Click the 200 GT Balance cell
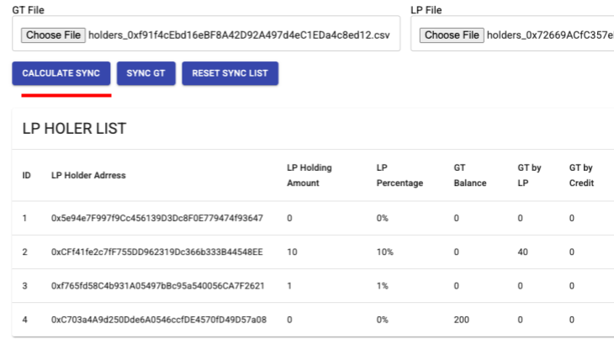 462,320
